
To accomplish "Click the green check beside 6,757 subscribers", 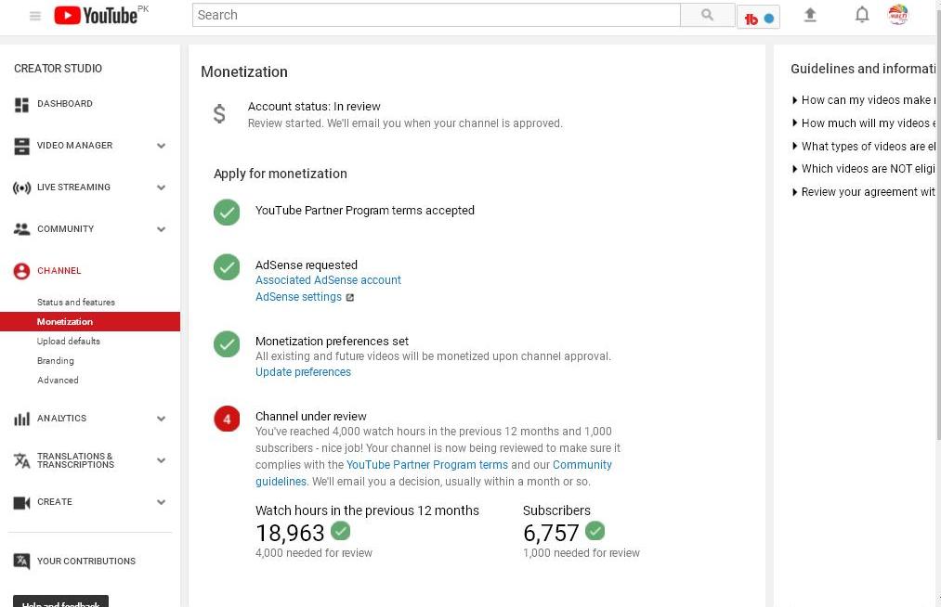I will (x=595, y=531).
